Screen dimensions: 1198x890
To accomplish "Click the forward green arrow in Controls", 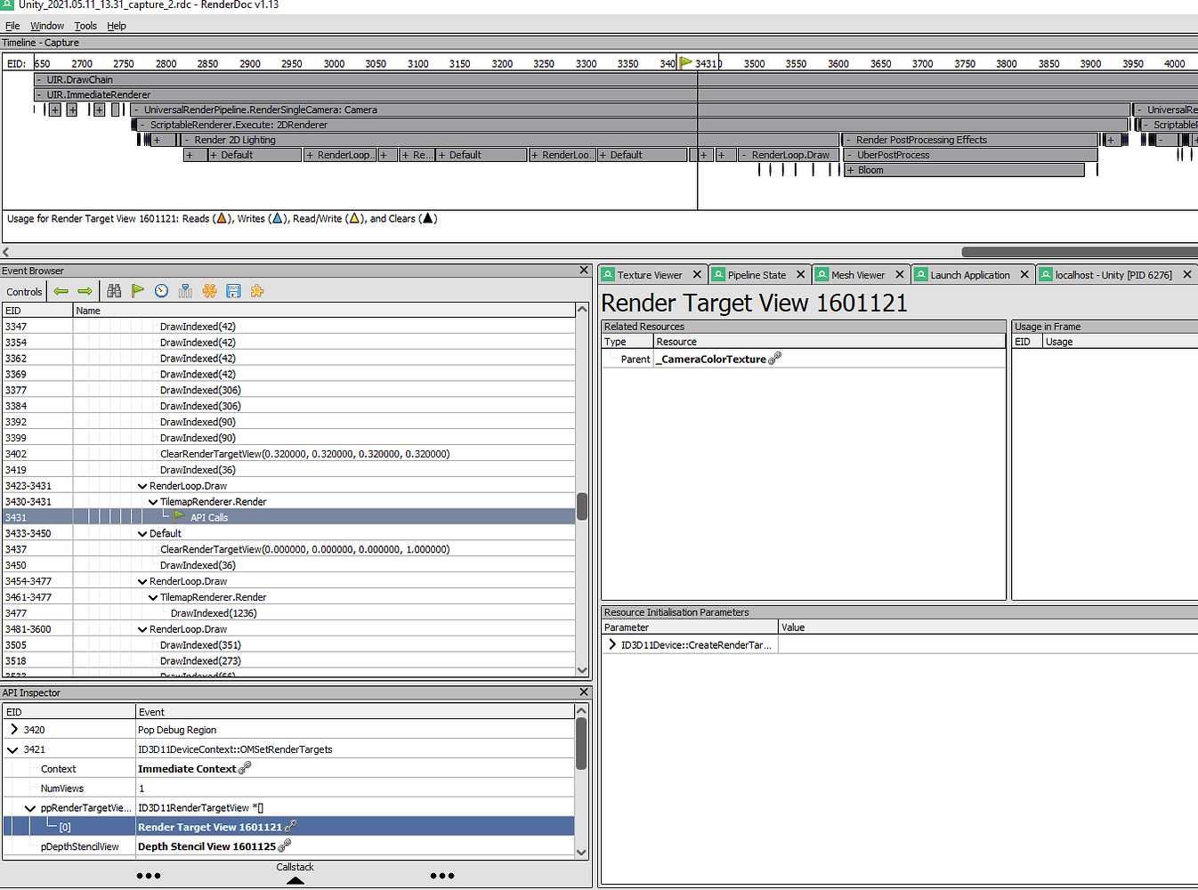I will point(85,291).
